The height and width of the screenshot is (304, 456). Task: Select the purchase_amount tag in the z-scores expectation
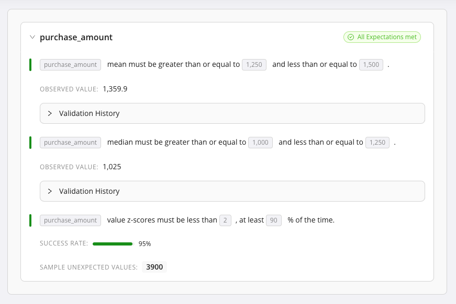71,220
